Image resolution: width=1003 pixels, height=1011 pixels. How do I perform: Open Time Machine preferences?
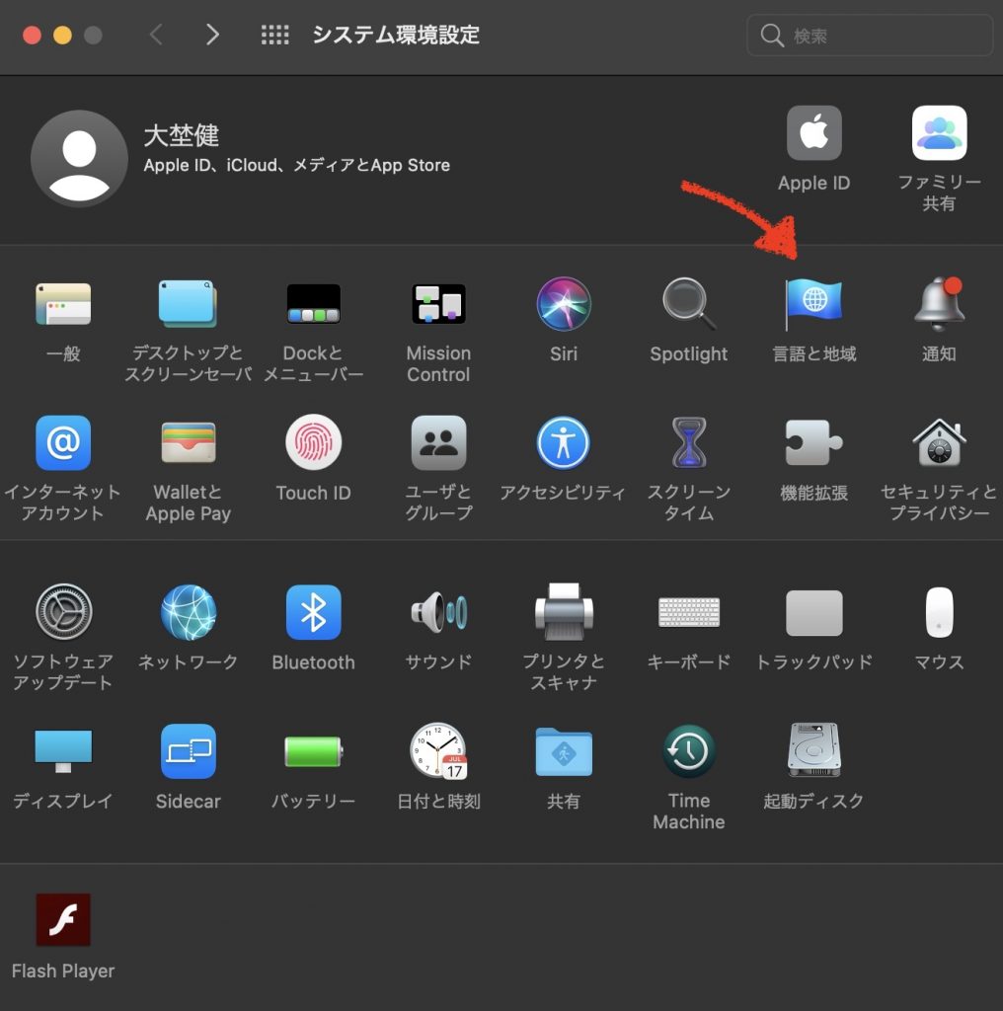coord(688,751)
